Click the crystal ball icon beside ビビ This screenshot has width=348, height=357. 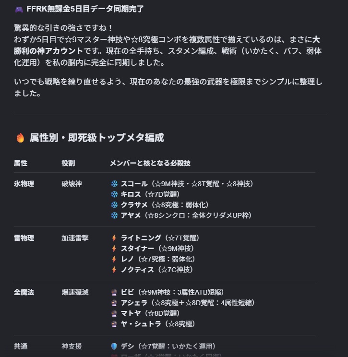[114, 292]
